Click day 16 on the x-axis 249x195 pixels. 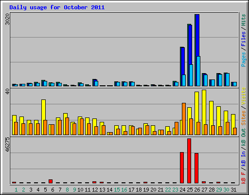click(124, 190)
